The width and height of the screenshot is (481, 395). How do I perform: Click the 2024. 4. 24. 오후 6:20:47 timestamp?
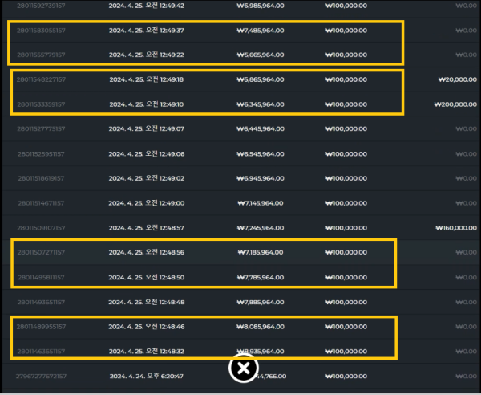pyautogui.click(x=147, y=377)
